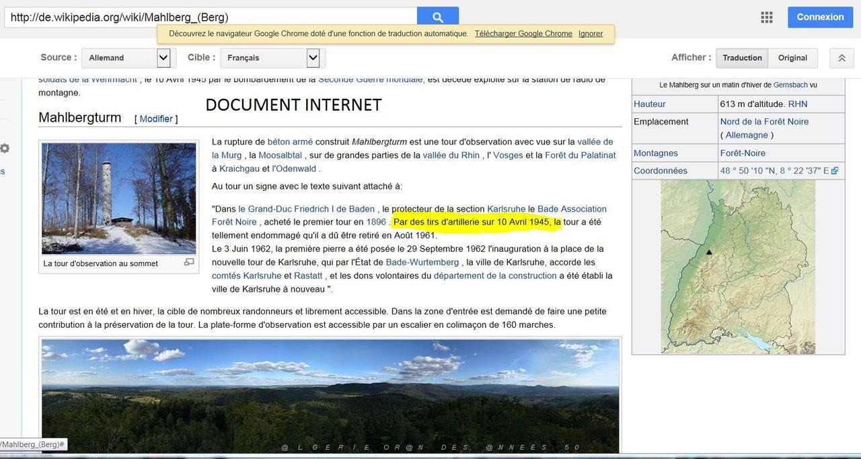
Task: Follow the Vosges link
Action: pyautogui.click(x=508, y=155)
